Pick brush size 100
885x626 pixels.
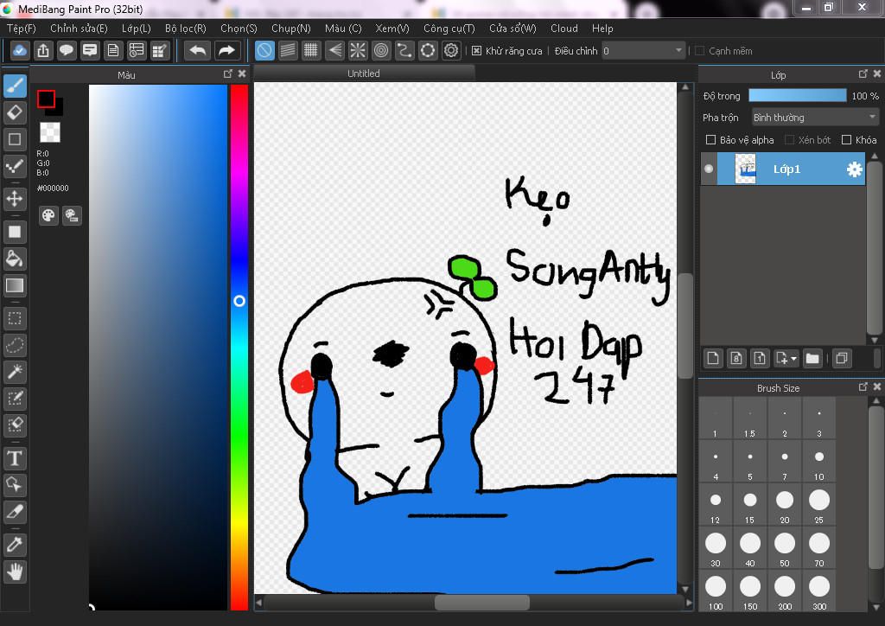715,592
